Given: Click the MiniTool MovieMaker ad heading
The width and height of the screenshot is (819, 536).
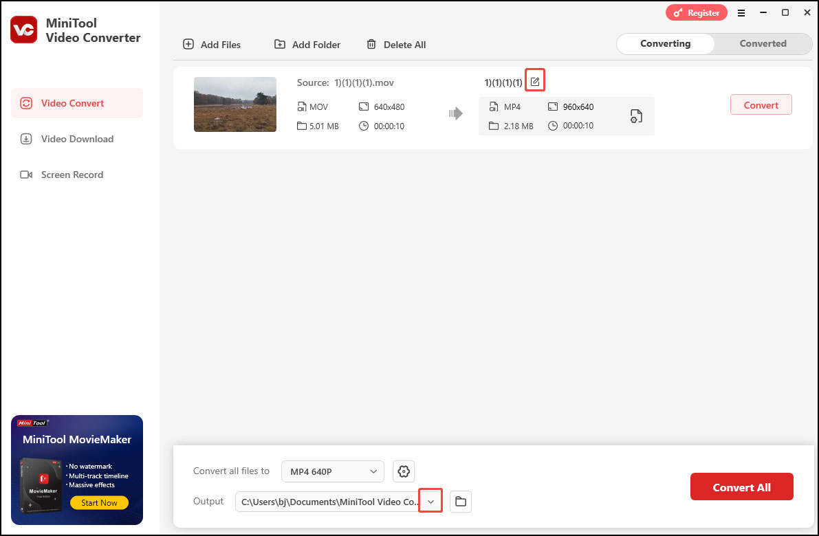Looking at the screenshot, I should [x=77, y=439].
